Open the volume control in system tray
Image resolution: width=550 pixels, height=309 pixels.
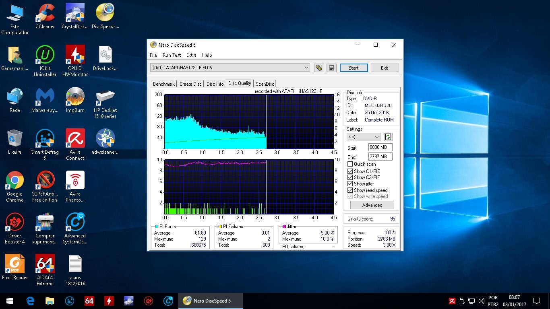click(481, 301)
